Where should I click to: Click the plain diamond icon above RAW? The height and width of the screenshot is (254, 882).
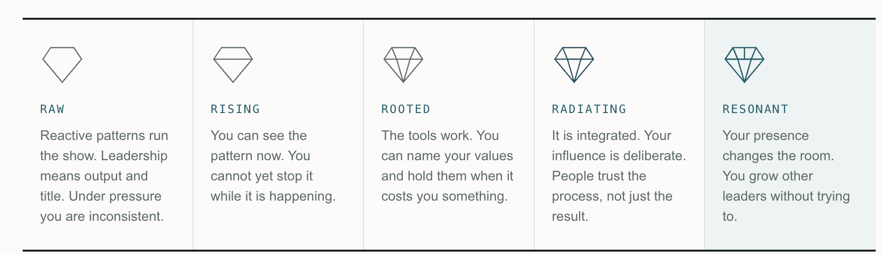(x=62, y=64)
